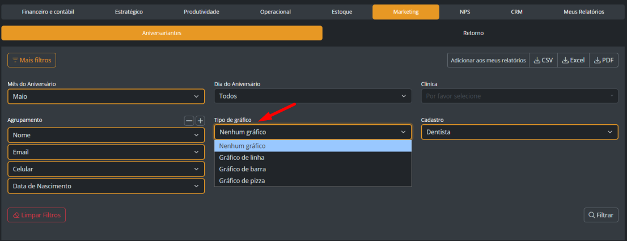The height and width of the screenshot is (241, 627).
Task: Choose Gráfico de pizza option
Action: 313,181
